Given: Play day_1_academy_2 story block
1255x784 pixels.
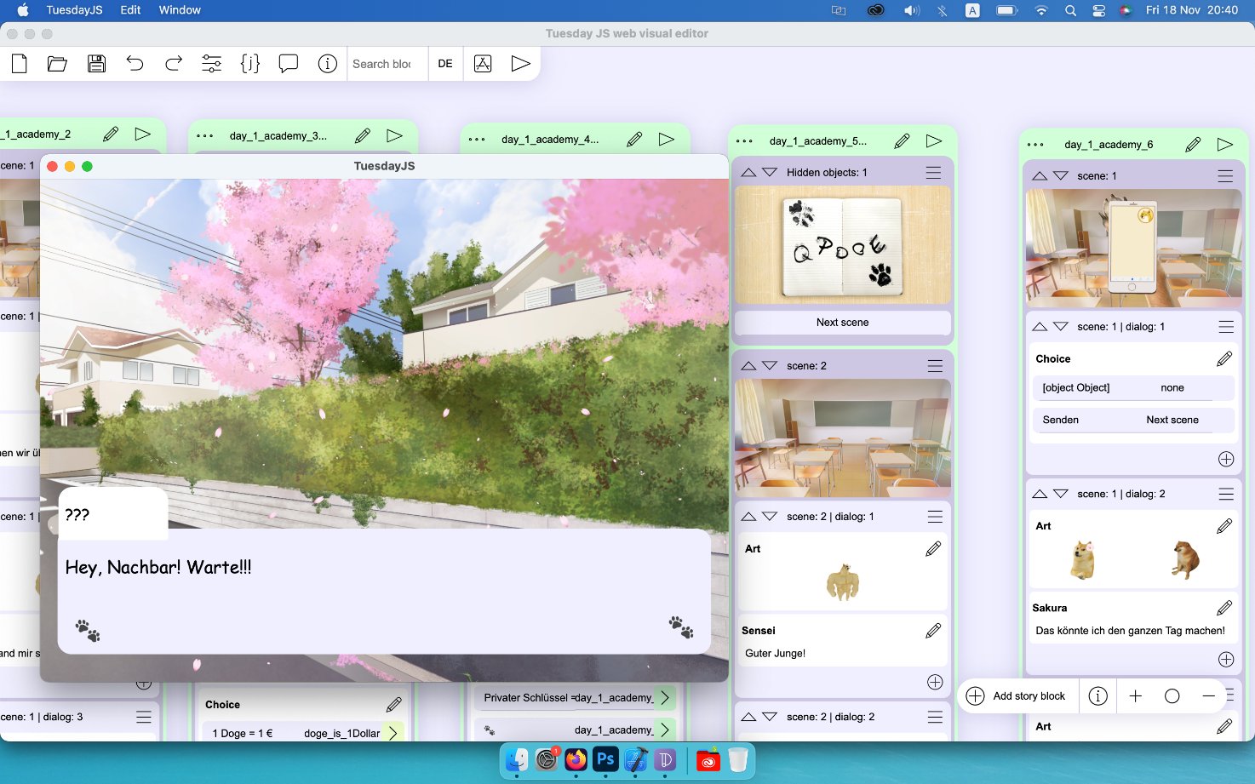Looking at the screenshot, I should tap(143, 134).
